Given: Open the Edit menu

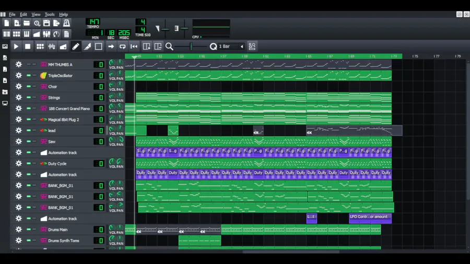Looking at the screenshot, I should (23, 15).
